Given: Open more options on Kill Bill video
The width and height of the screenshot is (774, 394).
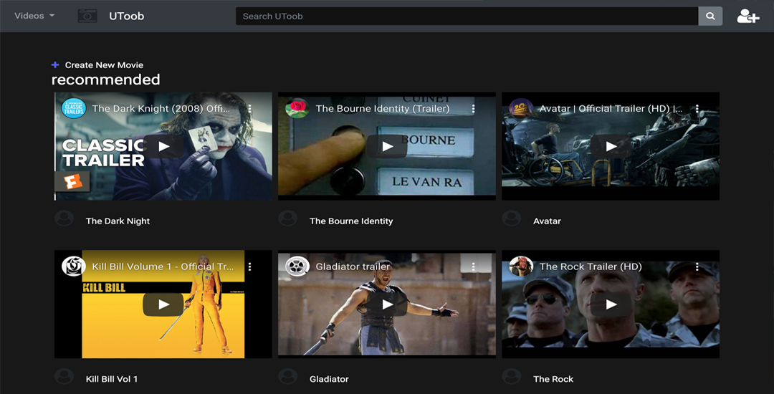Looking at the screenshot, I should [250, 266].
